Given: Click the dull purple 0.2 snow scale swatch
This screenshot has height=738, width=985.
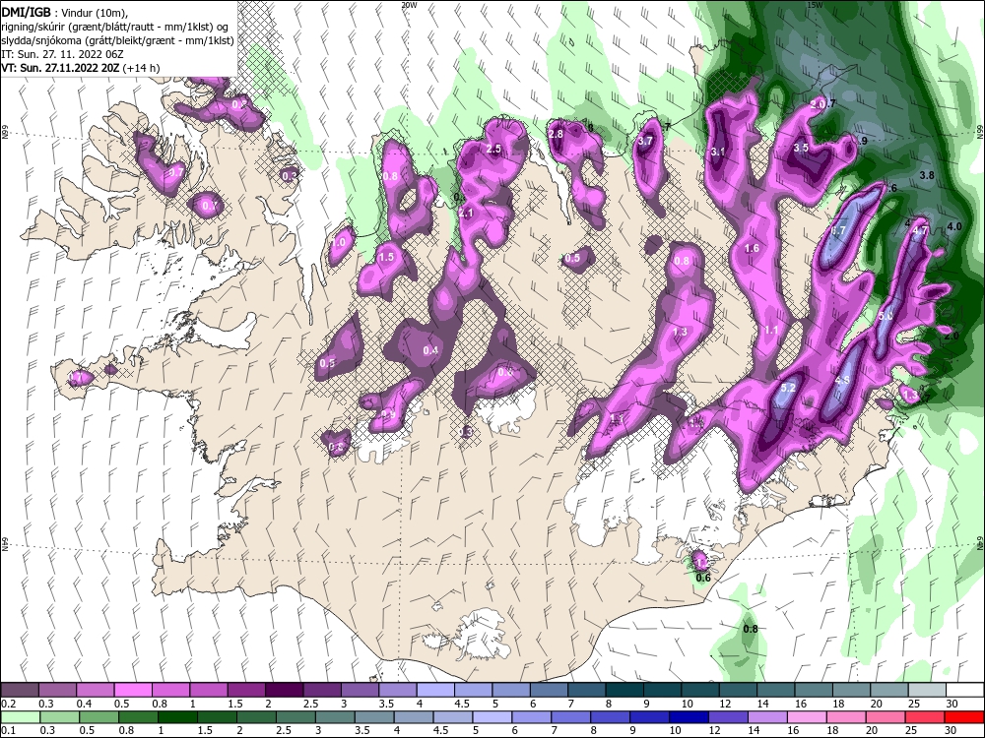Looking at the screenshot, I should [20, 690].
